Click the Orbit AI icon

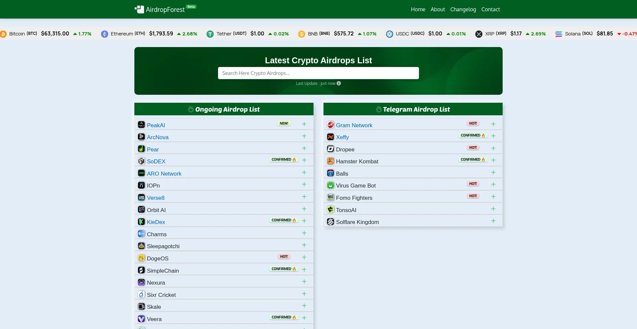tap(141, 209)
